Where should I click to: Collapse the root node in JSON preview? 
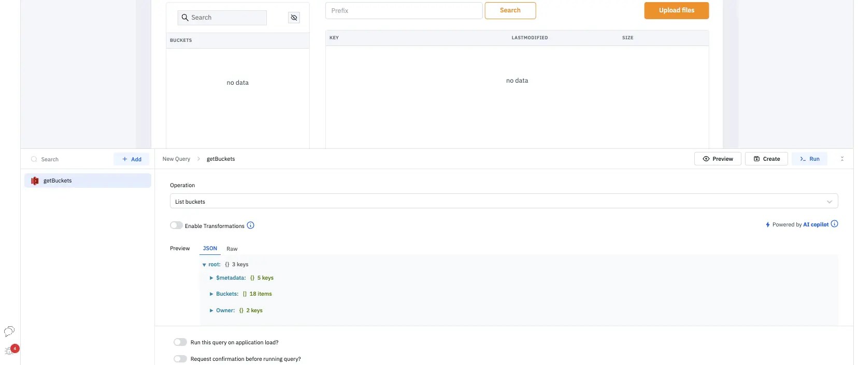[x=204, y=265]
